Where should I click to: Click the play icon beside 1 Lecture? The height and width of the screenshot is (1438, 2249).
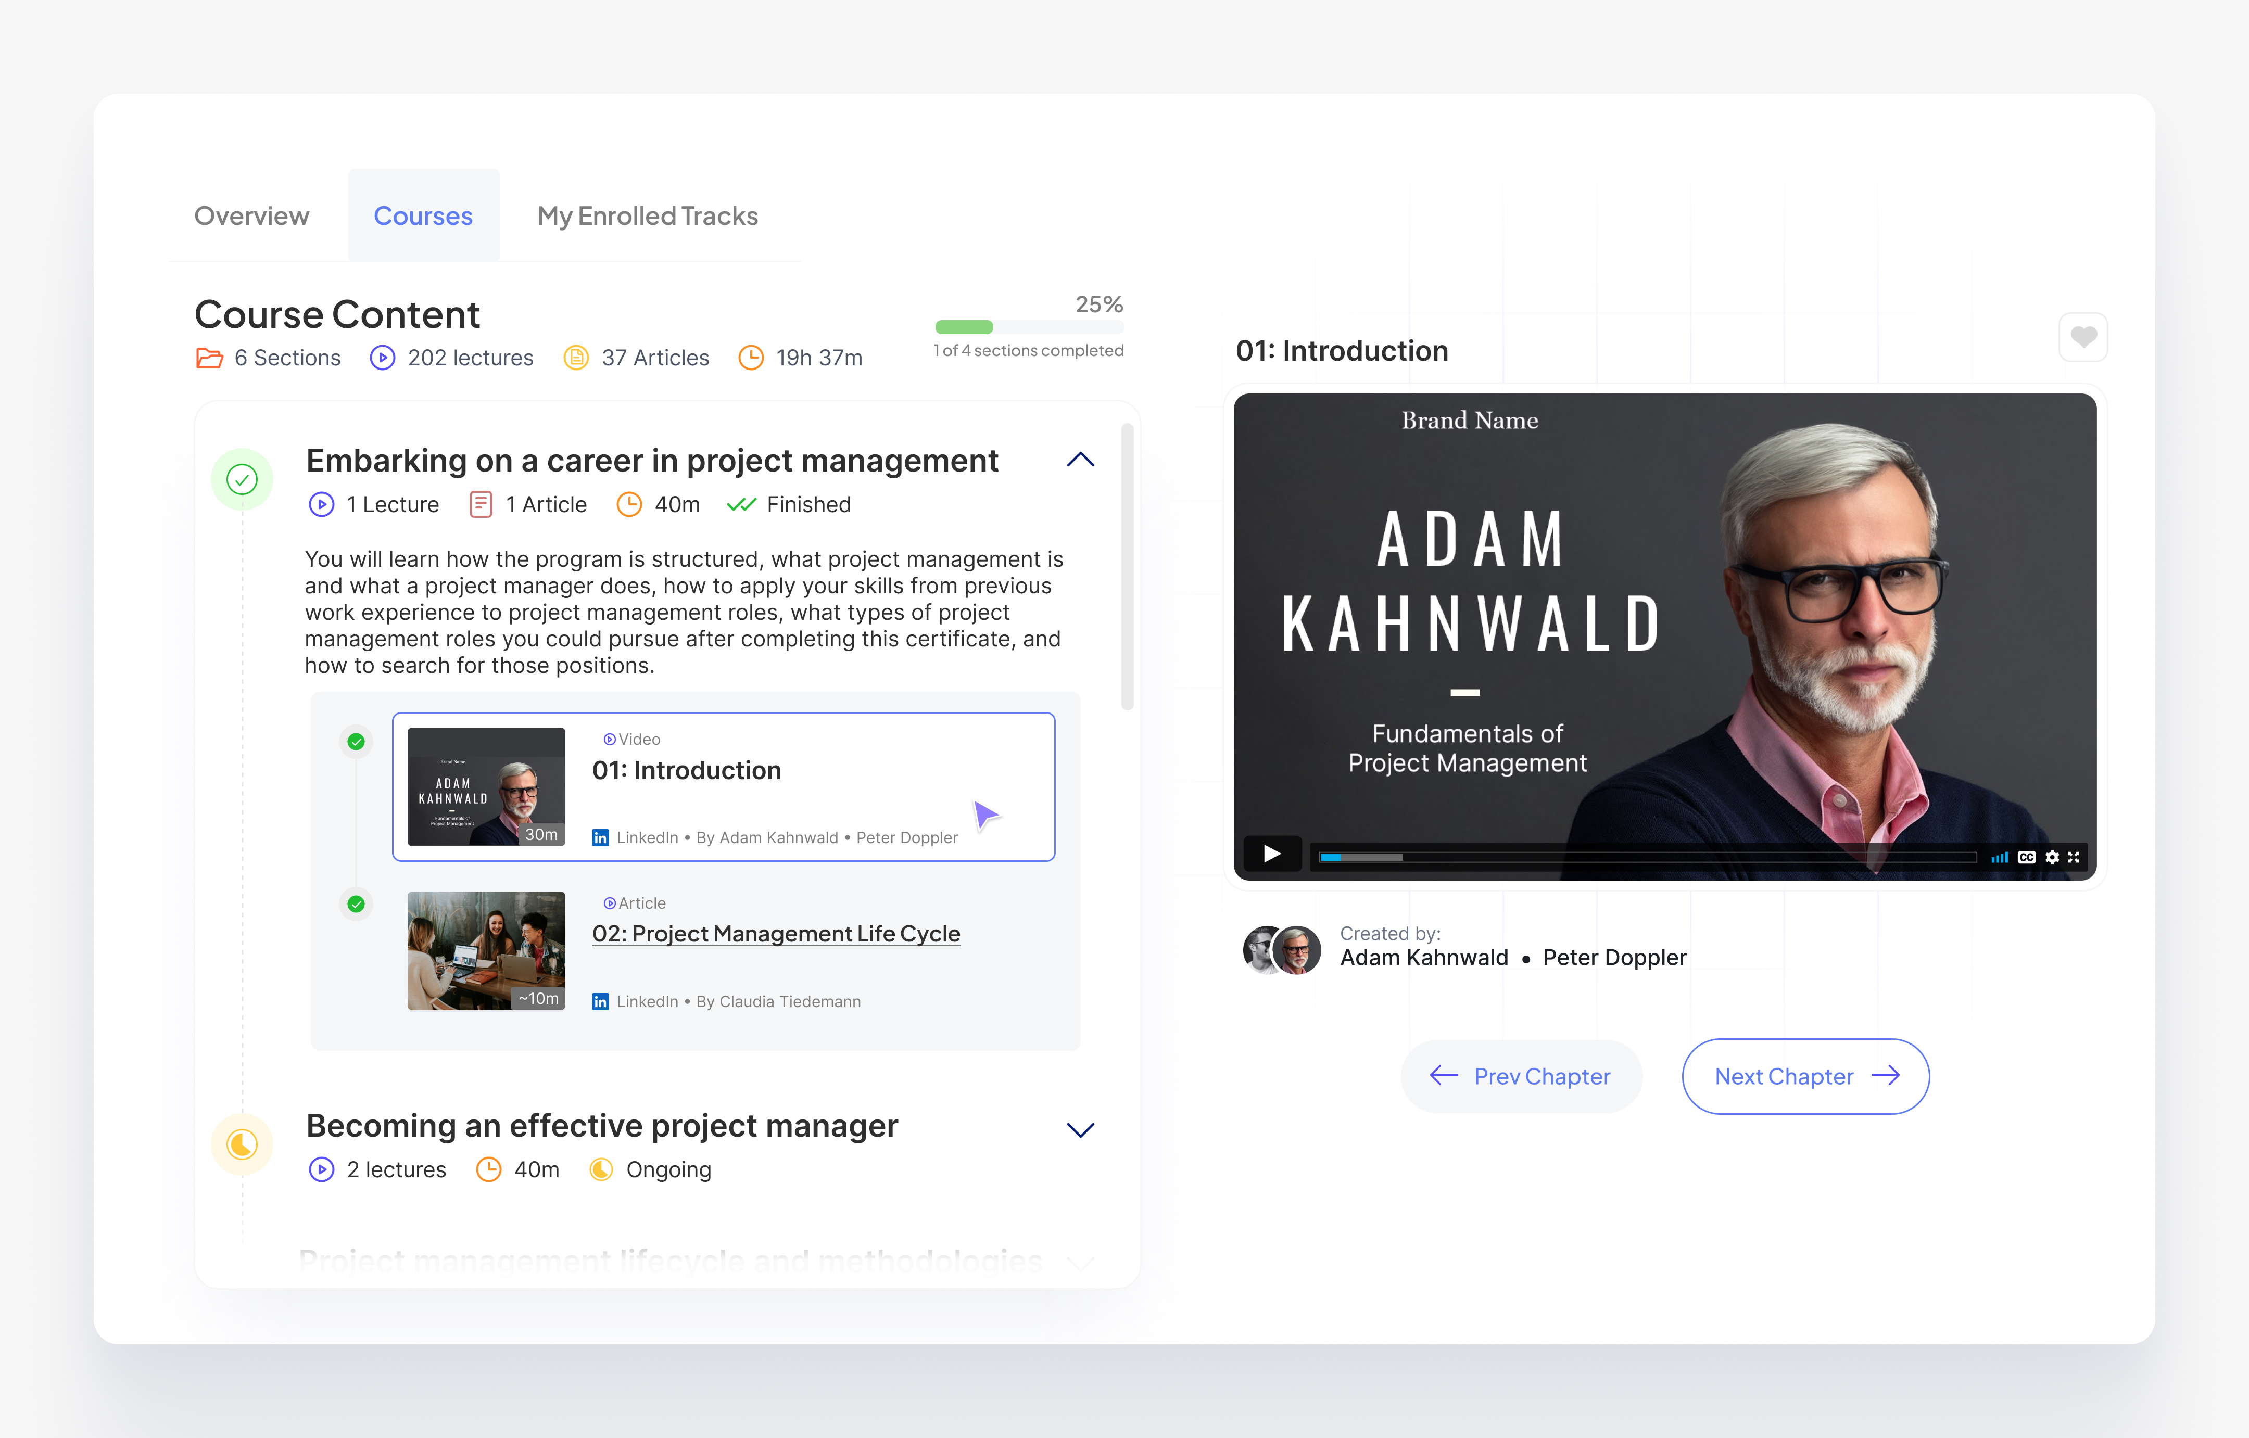click(321, 504)
